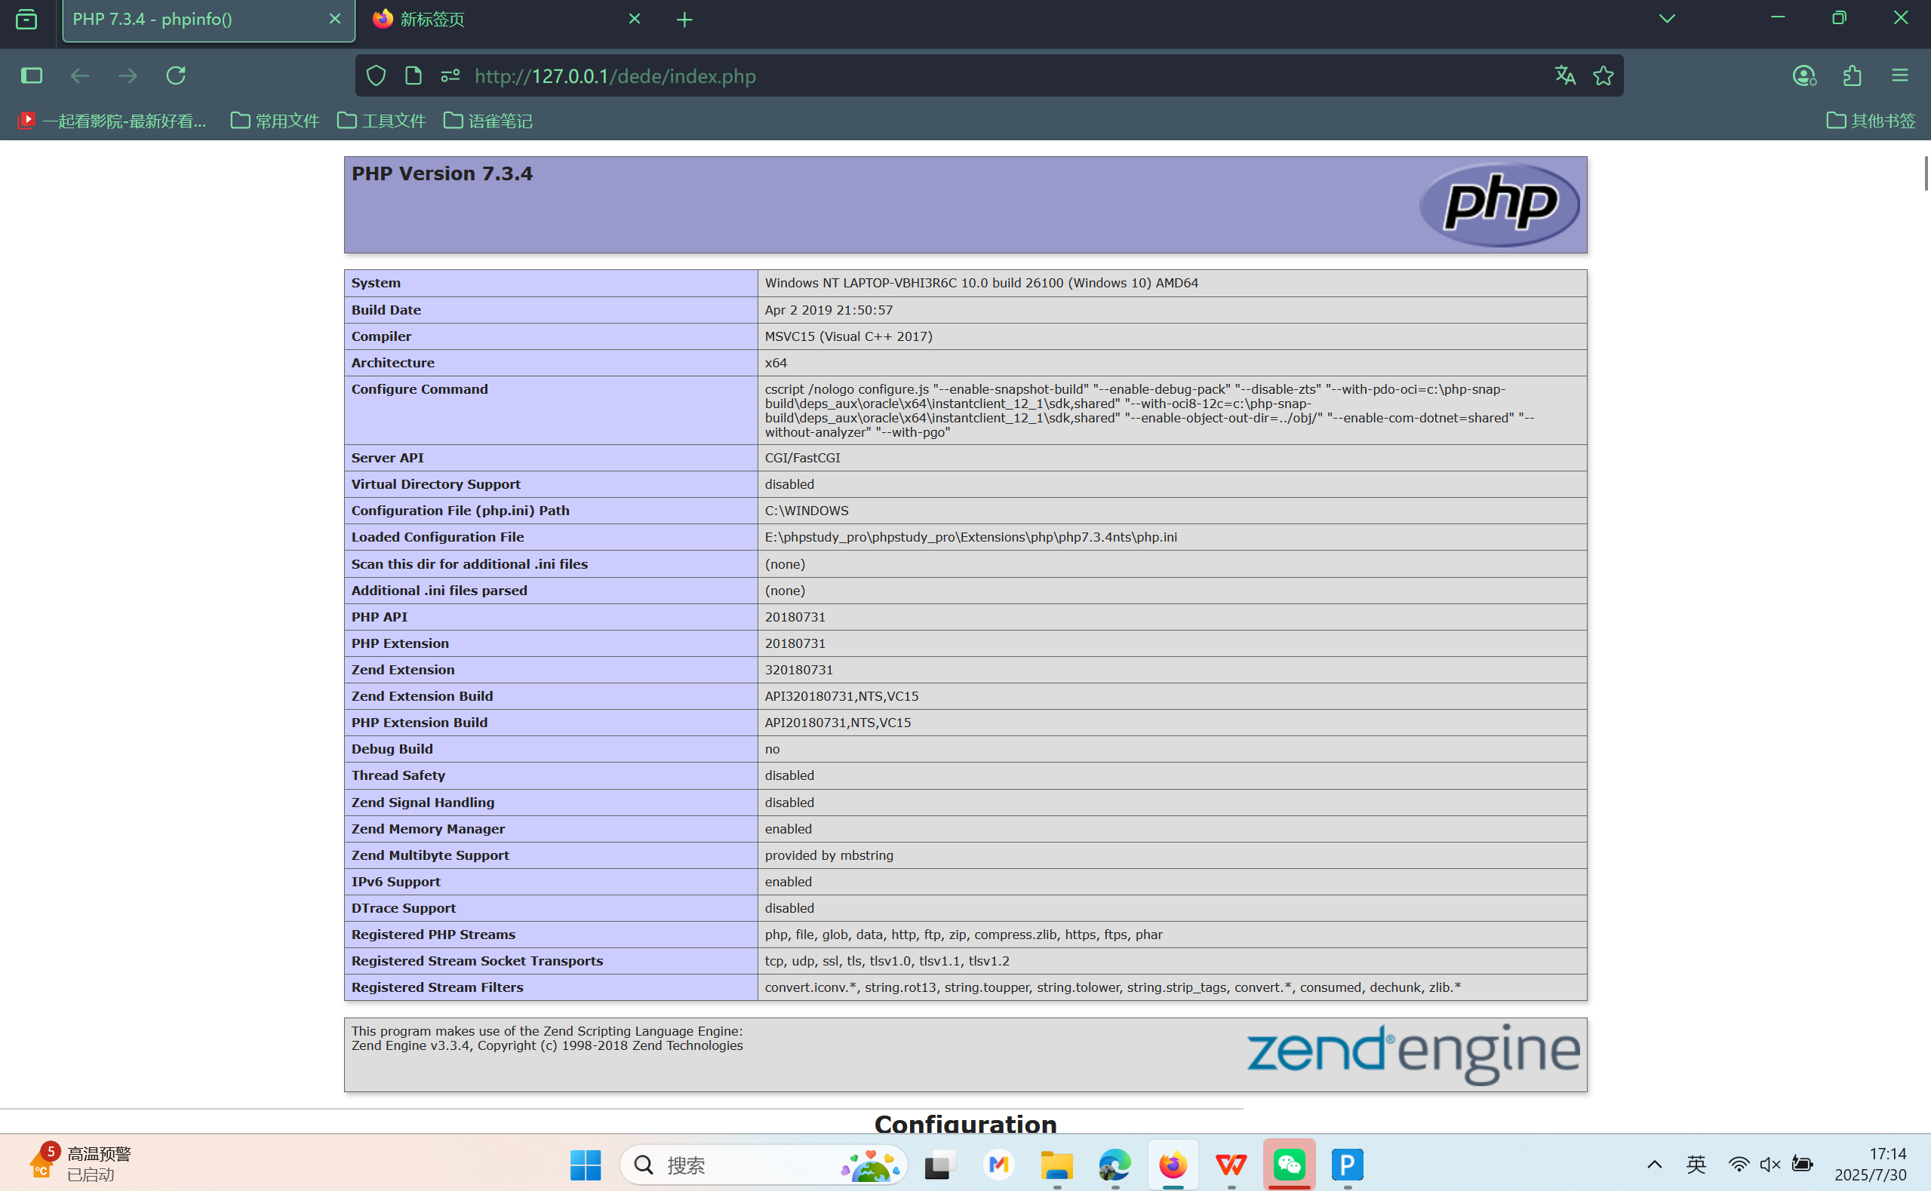Click the taskbar 搜索 search box
This screenshot has width=1931, height=1191.
tap(764, 1164)
